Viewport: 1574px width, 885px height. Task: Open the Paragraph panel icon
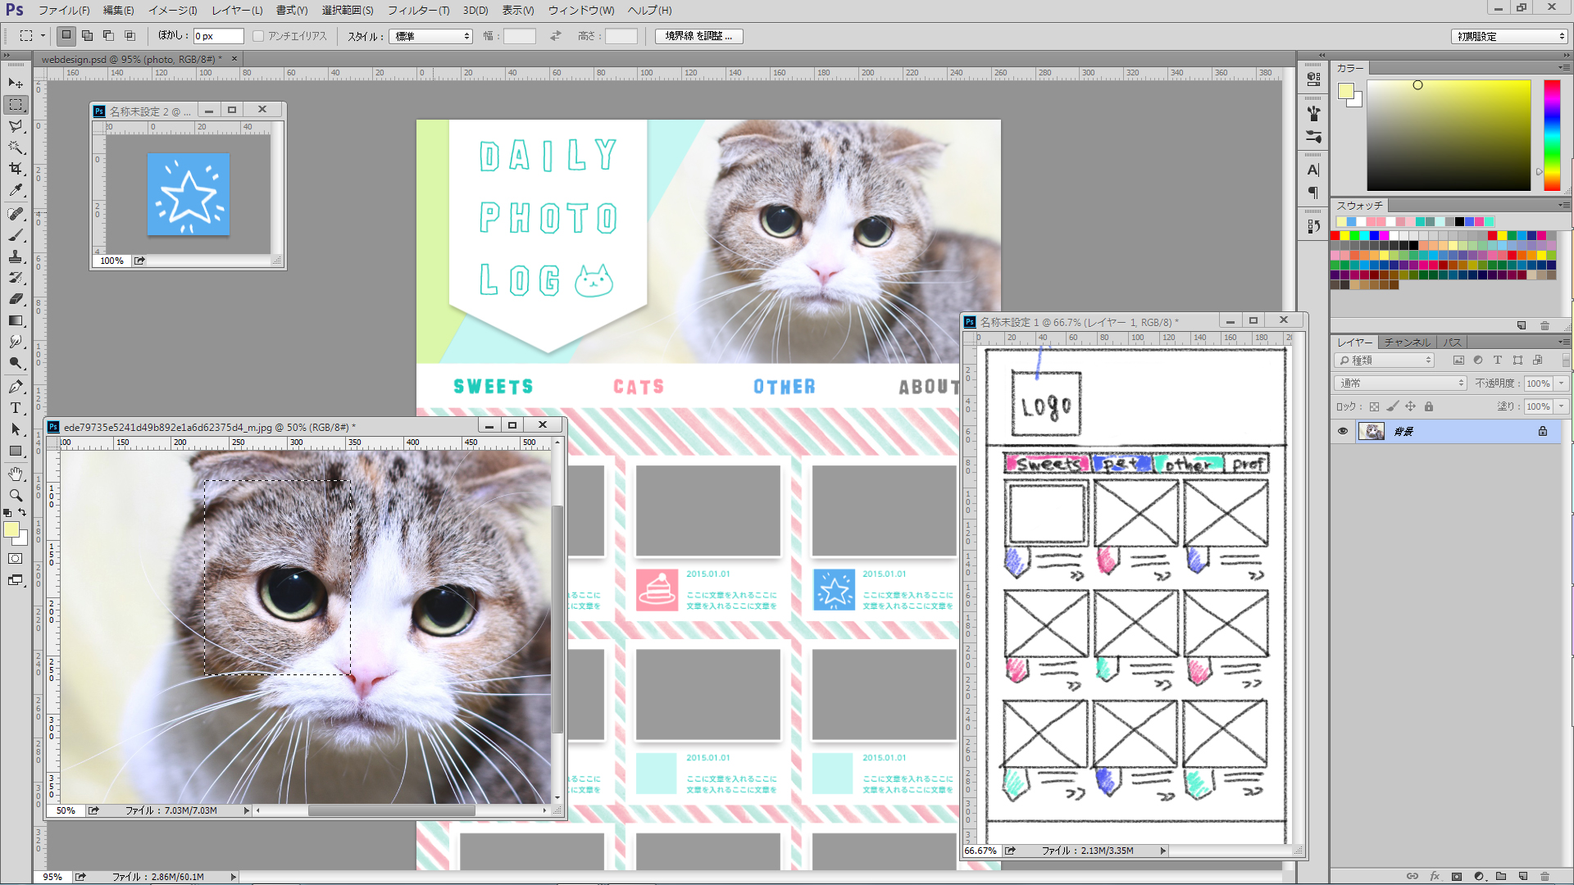1313,193
